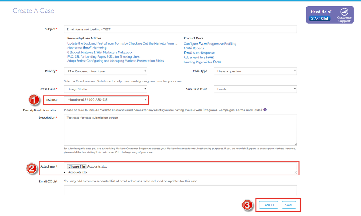
Task: Open the Instance dropdown
Action: (106, 100)
